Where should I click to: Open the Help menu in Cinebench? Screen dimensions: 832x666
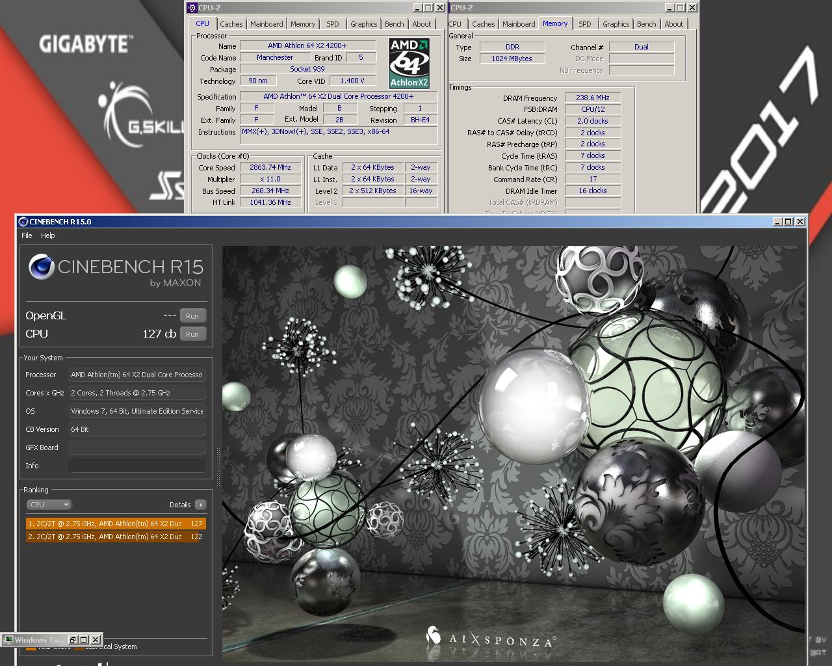point(48,235)
